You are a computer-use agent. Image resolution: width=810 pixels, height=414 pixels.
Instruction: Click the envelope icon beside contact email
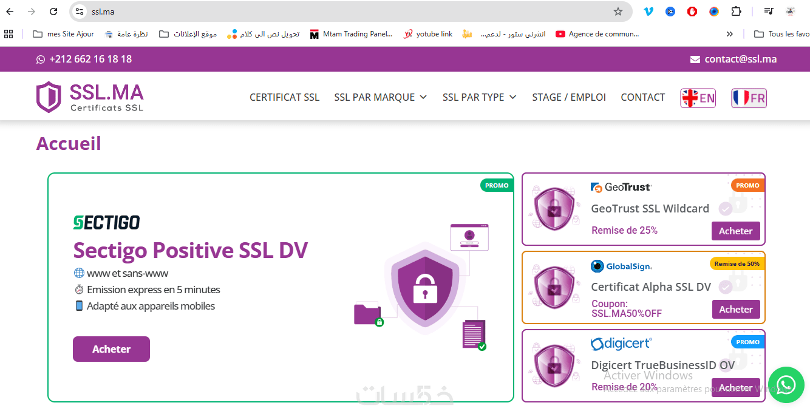(695, 59)
